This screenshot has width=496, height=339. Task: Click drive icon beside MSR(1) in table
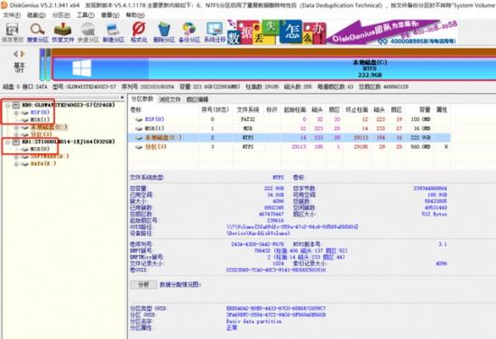[139, 128]
